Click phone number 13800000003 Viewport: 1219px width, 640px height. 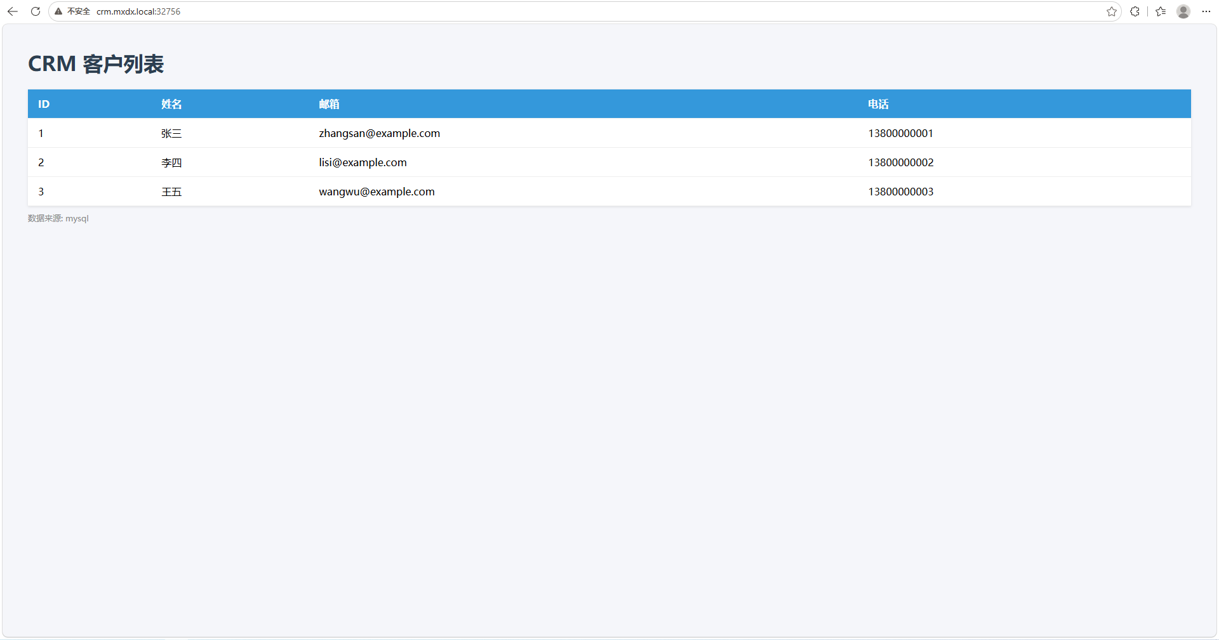click(x=900, y=192)
